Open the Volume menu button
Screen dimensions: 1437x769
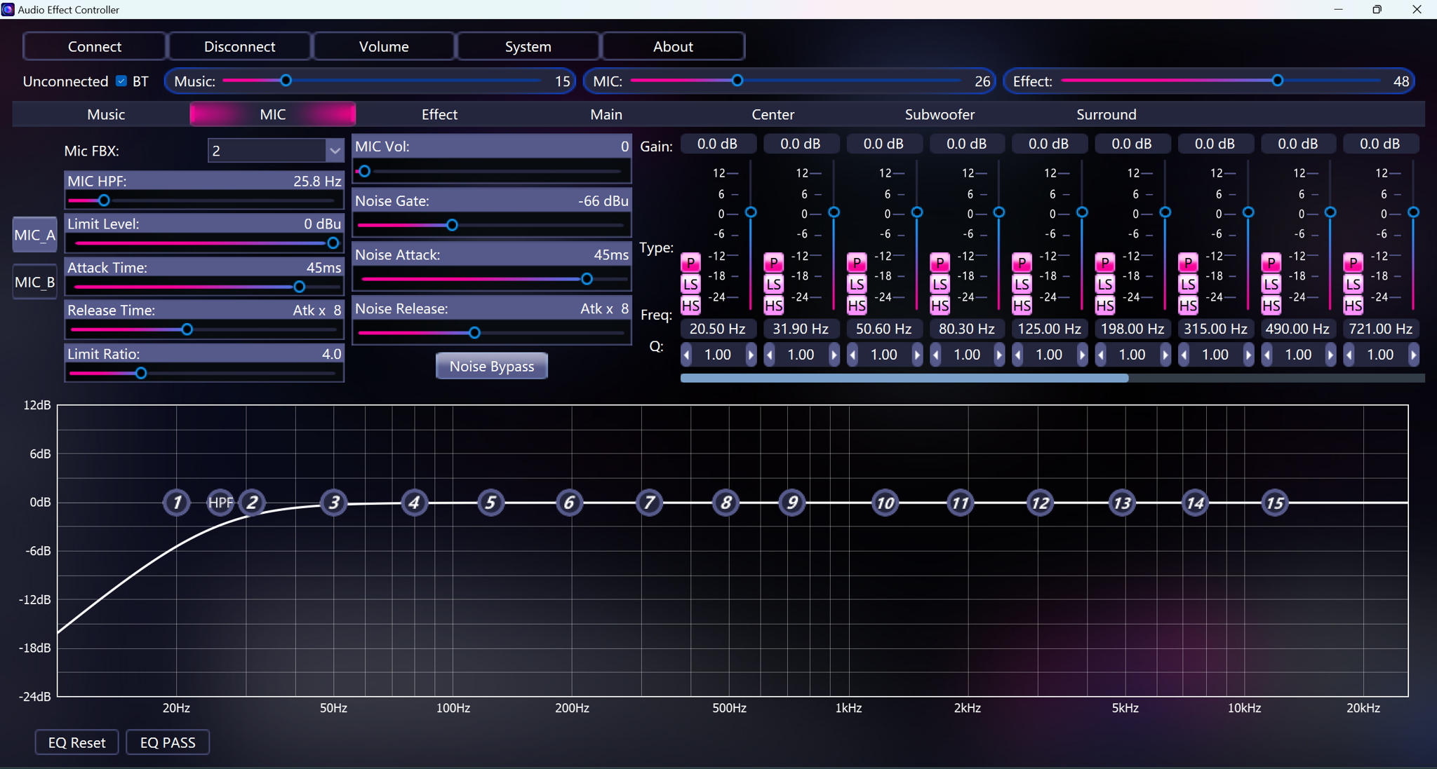pyautogui.click(x=384, y=46)
